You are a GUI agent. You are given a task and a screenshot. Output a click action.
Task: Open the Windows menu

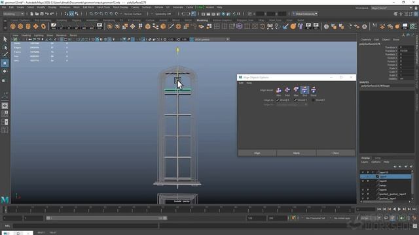pos(65,7)
